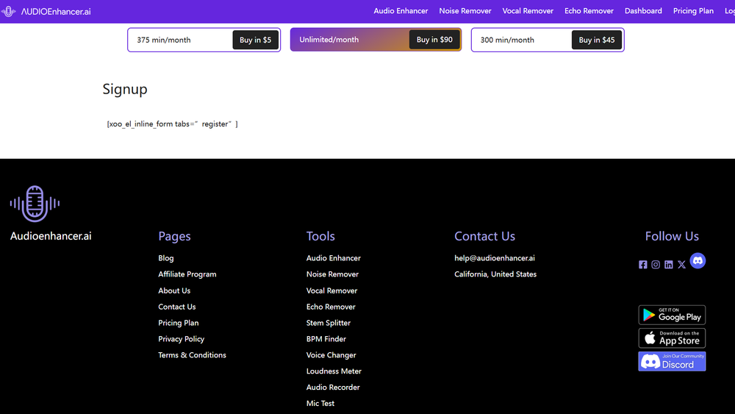Select the 375 min/month plan card
Screen dimensions: 735x414
pos(204,40)
